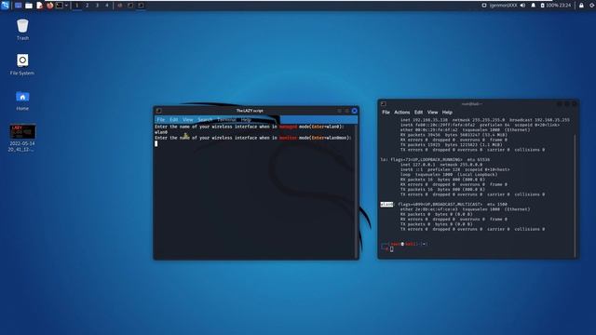Screen dimensions: 596x335
Task: Click the 'wlan0' entry line in LAZY script
Action: (x=161, y=132)
